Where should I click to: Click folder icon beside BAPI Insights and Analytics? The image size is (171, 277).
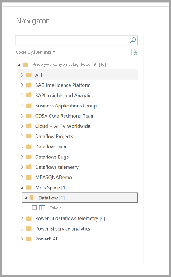coord(28,95)
